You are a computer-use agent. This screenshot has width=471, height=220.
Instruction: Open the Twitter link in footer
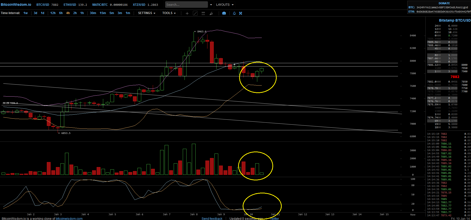point(274,218)
